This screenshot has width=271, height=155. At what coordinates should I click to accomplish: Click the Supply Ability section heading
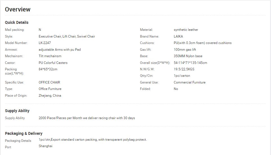17,111
